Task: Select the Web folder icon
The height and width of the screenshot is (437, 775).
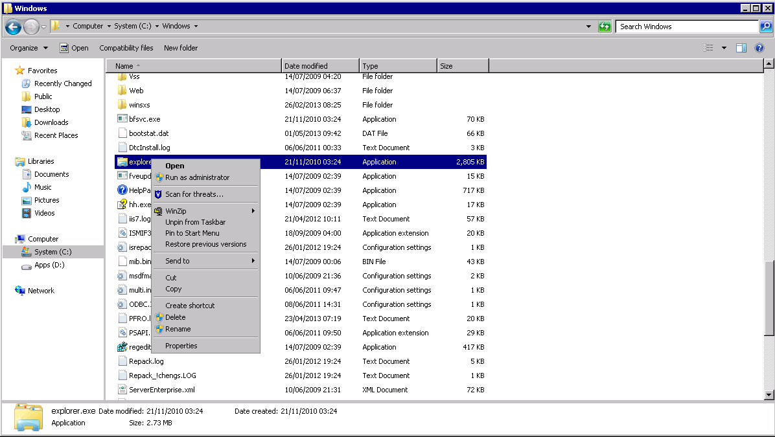Action: pyautogui.click(x=122, y=91)
